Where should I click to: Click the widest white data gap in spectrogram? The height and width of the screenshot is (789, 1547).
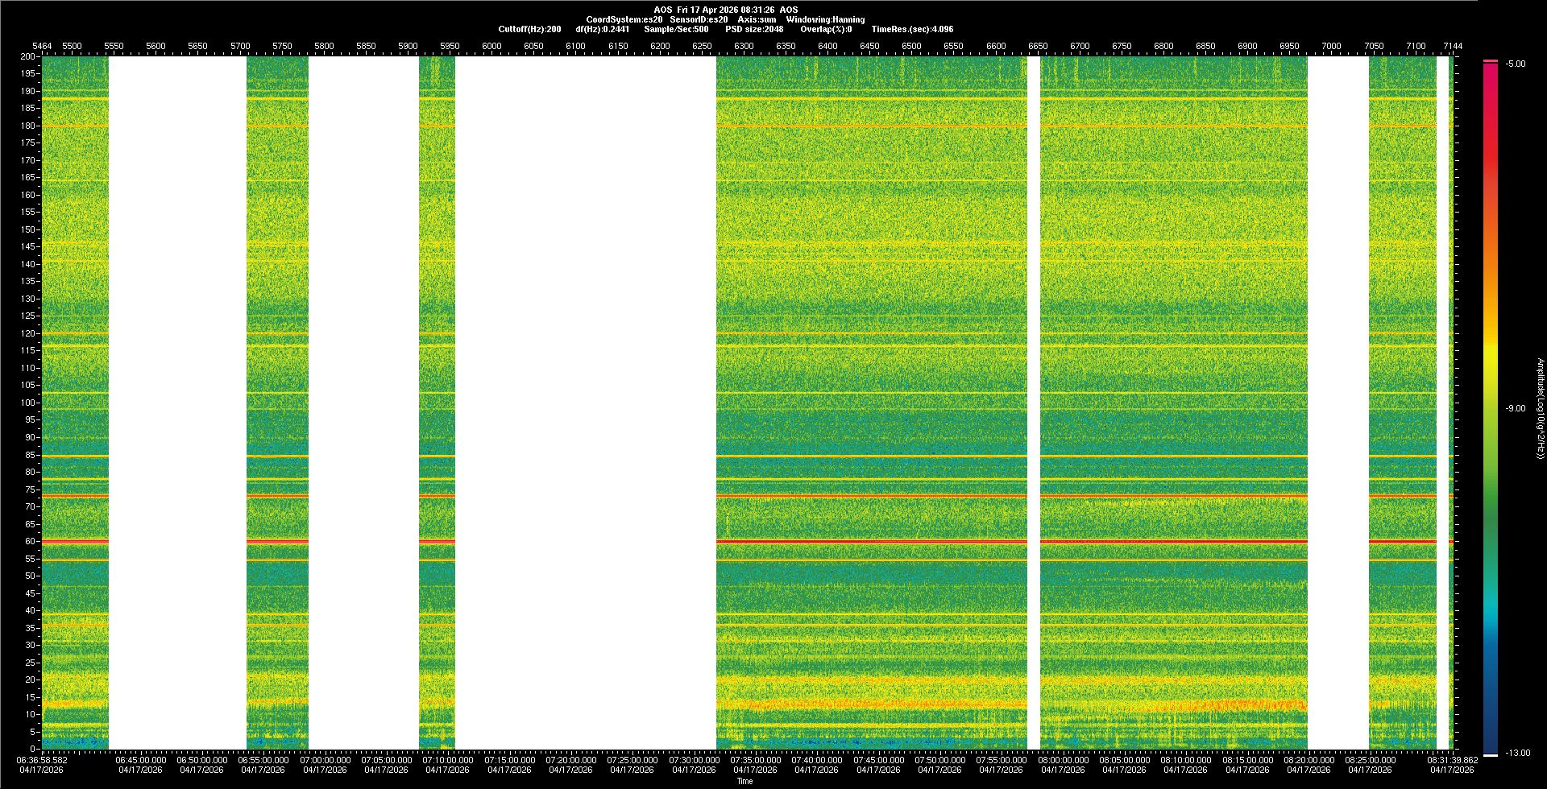(586, 403)
